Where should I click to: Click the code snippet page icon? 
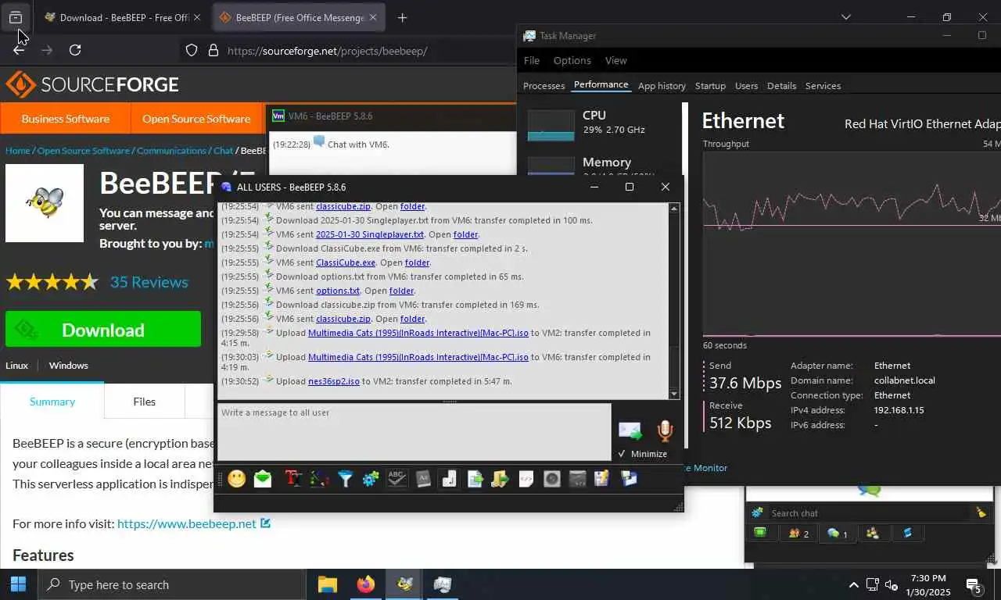[526, 479]
